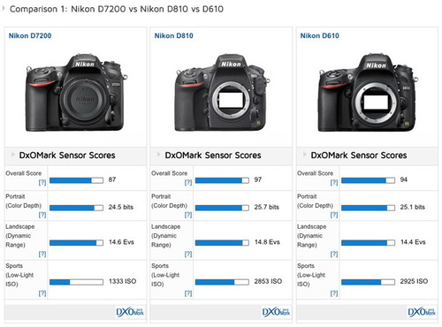The image size is (442, 327).
Task: Open the Nikon D7200 link
Action: 30,36
